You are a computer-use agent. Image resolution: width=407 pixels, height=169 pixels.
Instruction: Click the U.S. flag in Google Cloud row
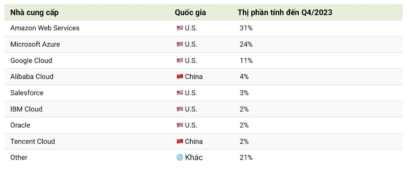pyautogui.click(x=179, y=61)
